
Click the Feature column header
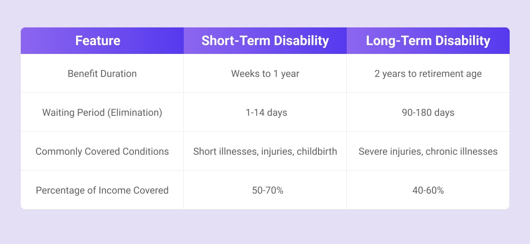[98, 41]
